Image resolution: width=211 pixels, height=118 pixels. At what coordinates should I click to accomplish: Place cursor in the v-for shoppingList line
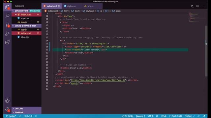click(x=86, y=44)
